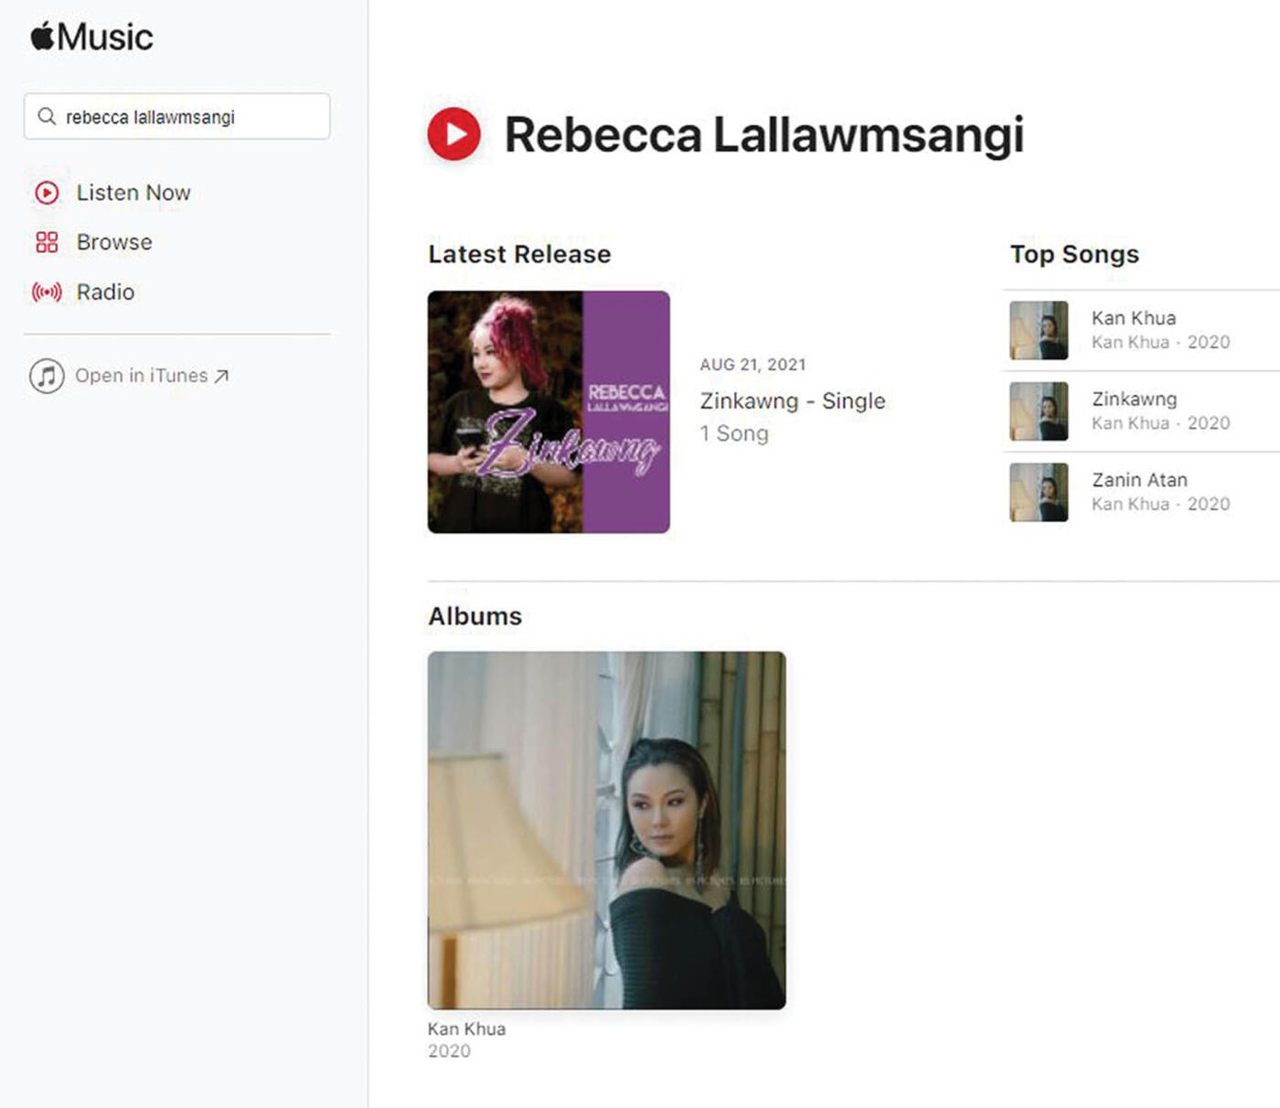Image resolution: width=1280 pixels, height=1108 pixels.
Task: Play the Zanin Atan song thumbnail in Top Songs
Action: coord(1039,492)
